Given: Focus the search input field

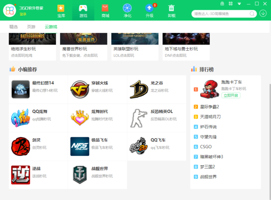Looking at the screenshot, I should click(221, 14).
